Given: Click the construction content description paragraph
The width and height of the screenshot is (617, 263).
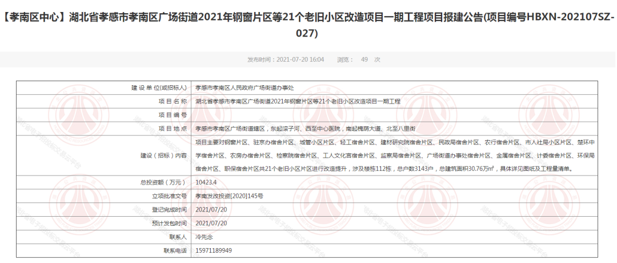Looking at the screenshot, I should click(394, 156).
